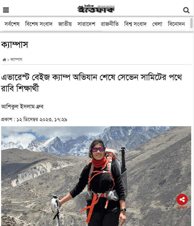Open the বিনোদন section

click(176, 24)
